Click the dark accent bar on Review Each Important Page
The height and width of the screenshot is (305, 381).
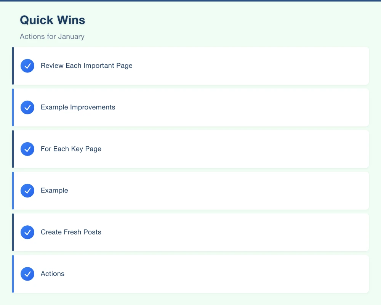point(13,66)
